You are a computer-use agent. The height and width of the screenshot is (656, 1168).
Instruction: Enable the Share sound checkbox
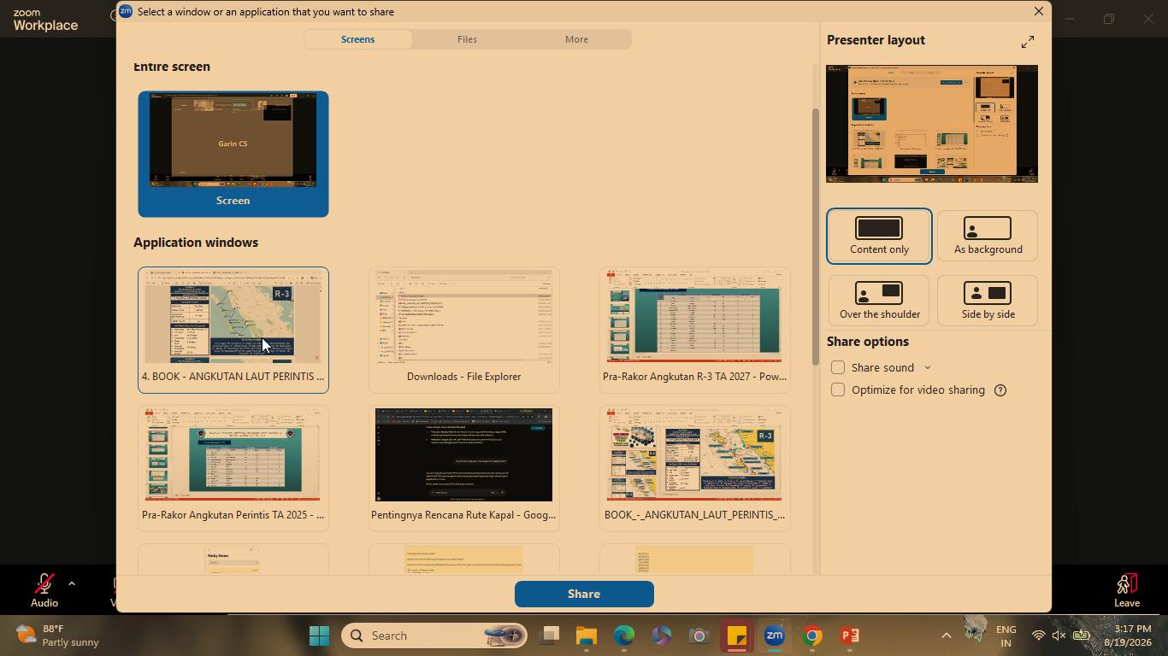[838, 367]
